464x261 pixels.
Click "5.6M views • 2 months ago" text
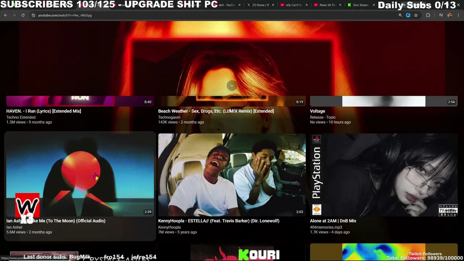29,232
